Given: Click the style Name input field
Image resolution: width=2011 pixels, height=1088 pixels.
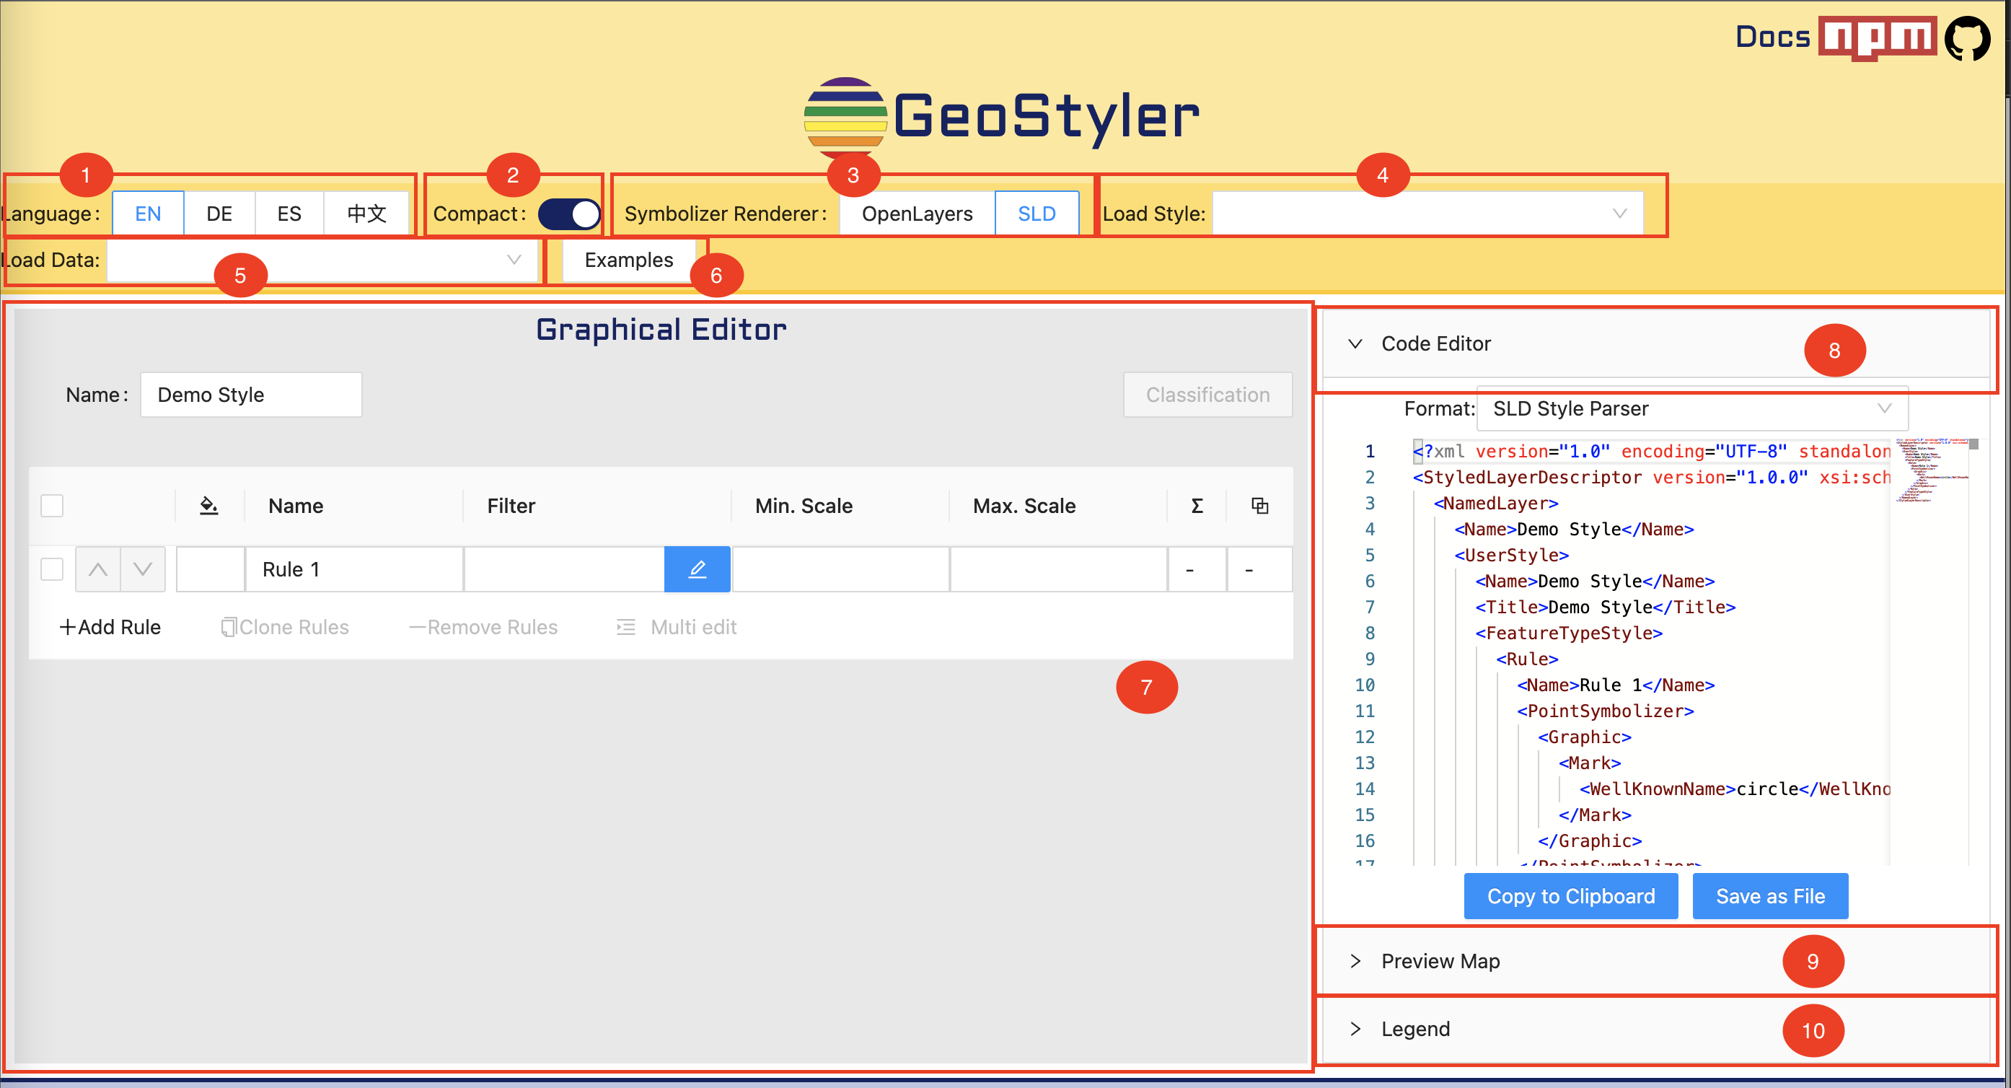Looking at the screenshot, I should pyautogui.click(x=250, y=395).
